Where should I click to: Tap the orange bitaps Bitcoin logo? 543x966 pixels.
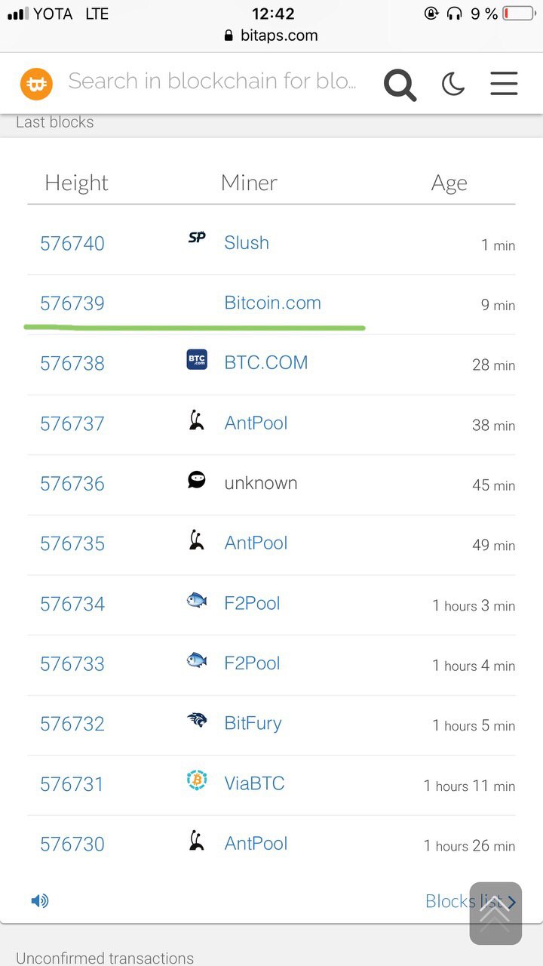point(36,84)
